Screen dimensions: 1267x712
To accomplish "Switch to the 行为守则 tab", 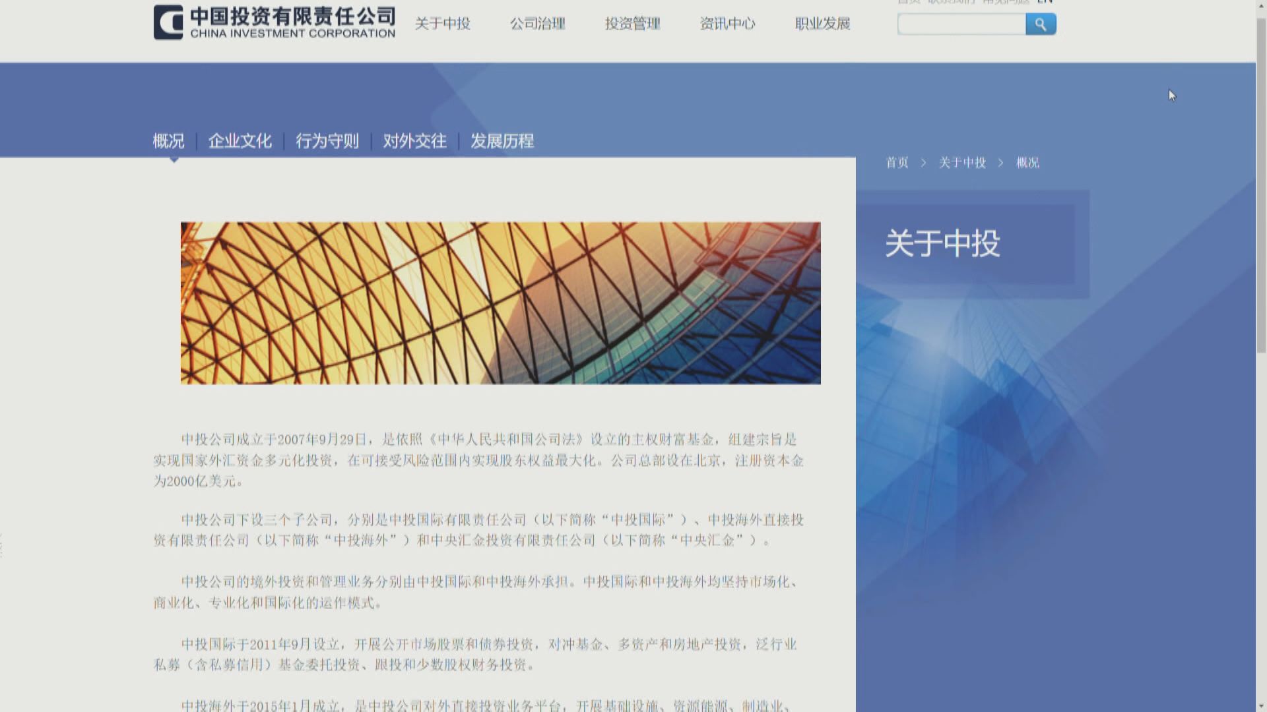I will (x=327, y=141).
